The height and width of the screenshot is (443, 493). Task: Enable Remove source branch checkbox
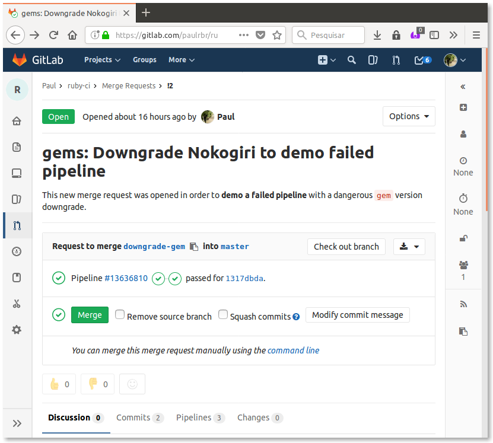[x=120, y=315]
